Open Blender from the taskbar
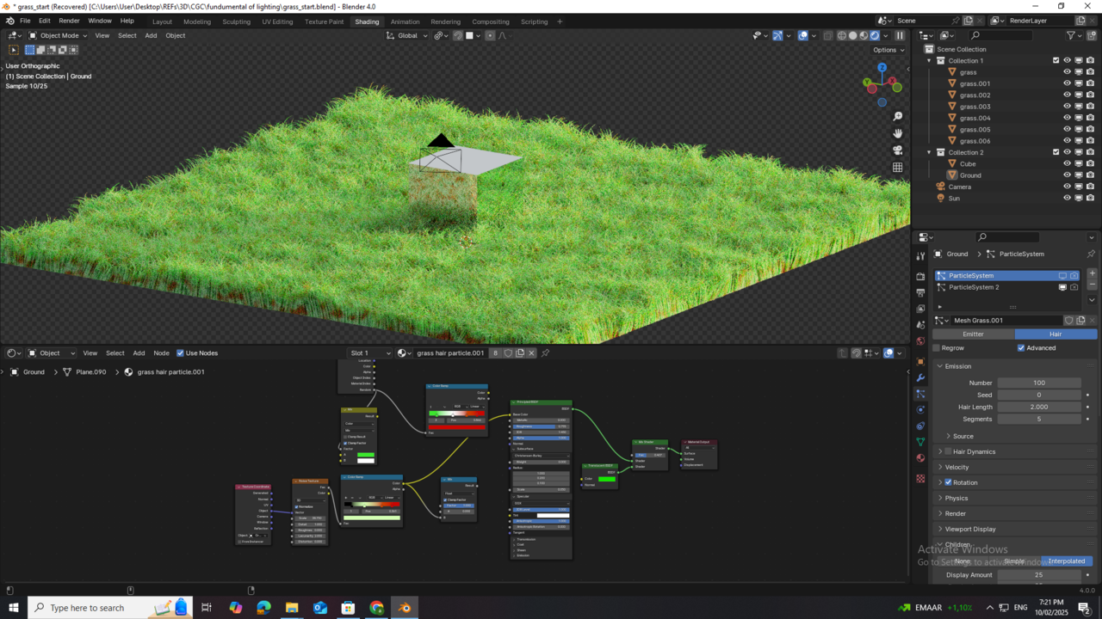1102x619 pixels. [405, 608]
